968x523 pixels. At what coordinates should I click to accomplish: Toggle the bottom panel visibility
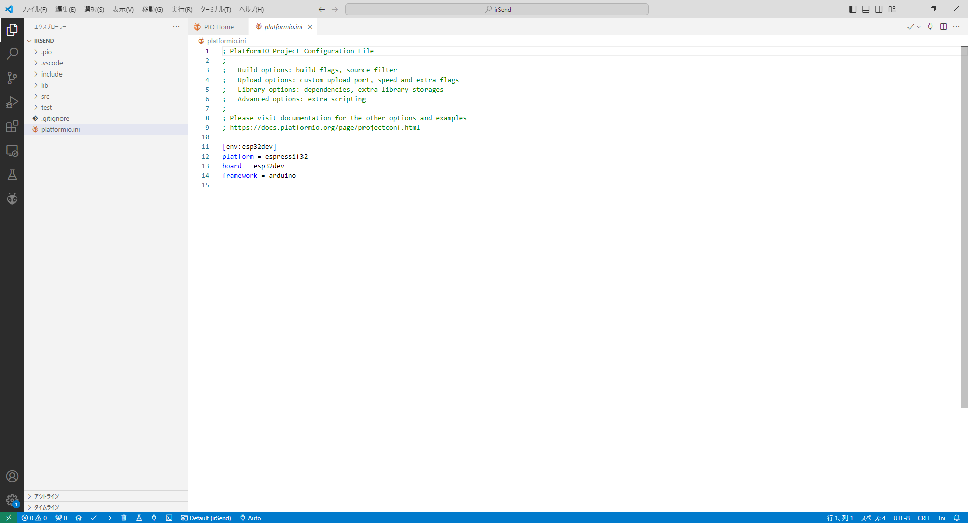click(866, 9)
